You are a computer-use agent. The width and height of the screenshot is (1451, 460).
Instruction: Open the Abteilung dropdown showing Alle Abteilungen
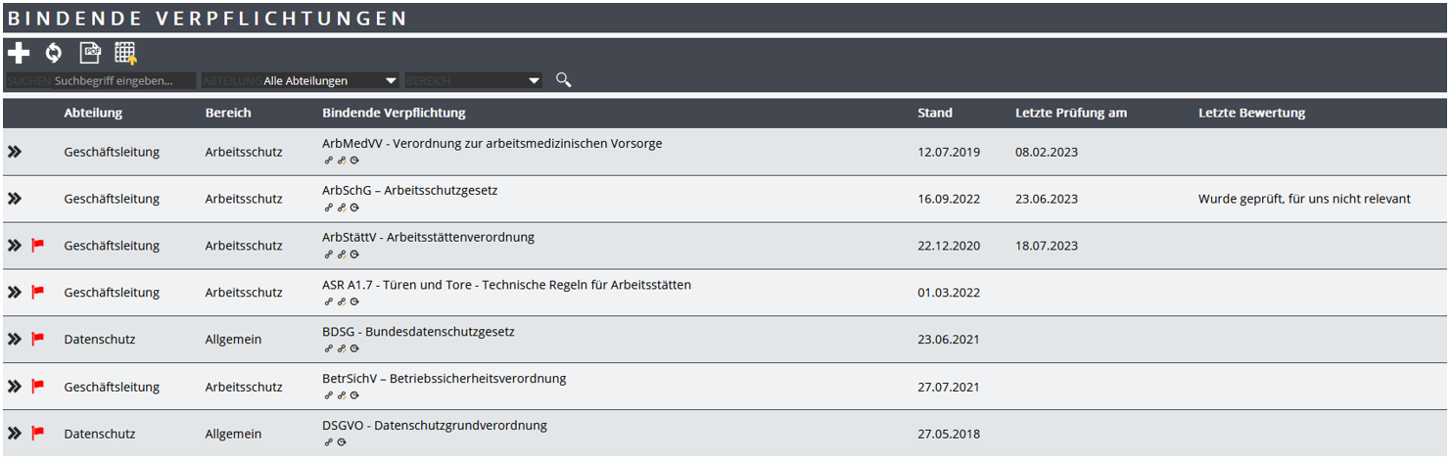pos(330,81)
